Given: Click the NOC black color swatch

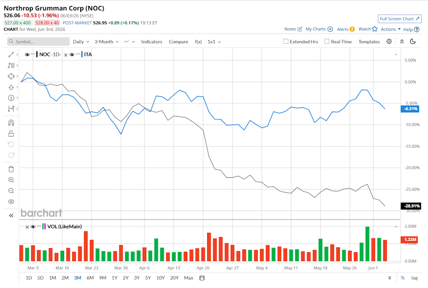Looking at the screenshot, I should [37, 54].
